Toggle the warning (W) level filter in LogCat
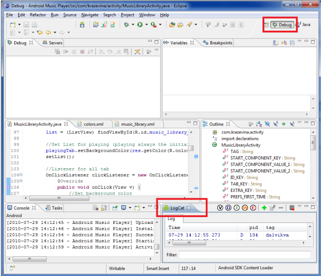 pyautogui.click(x=245, y=208)
